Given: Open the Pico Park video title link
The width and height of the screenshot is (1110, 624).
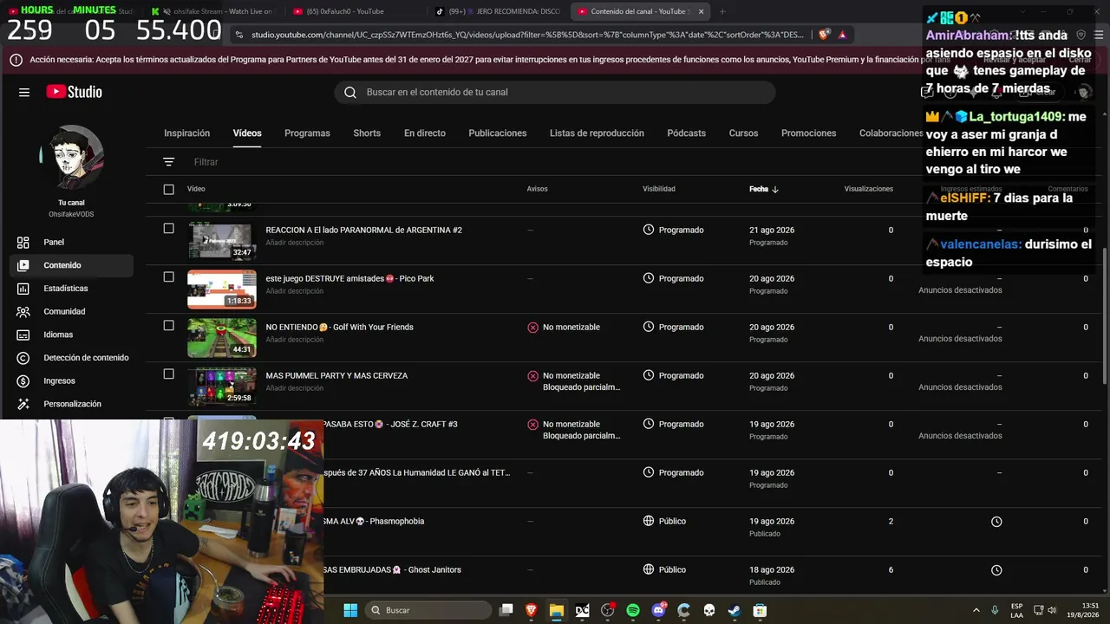Looking at the screenshot, I should point(349,279).
